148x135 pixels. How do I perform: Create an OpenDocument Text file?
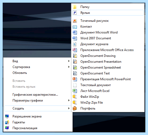[108, 73]
